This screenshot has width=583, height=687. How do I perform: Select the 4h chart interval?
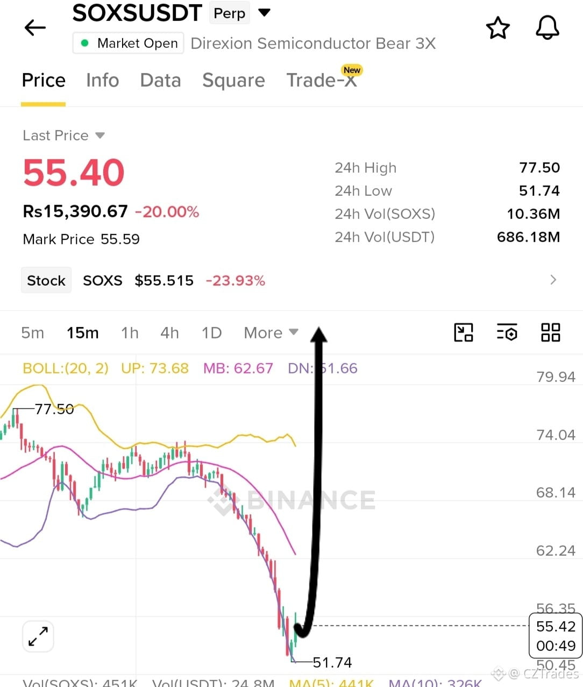(x=169, y=333)
